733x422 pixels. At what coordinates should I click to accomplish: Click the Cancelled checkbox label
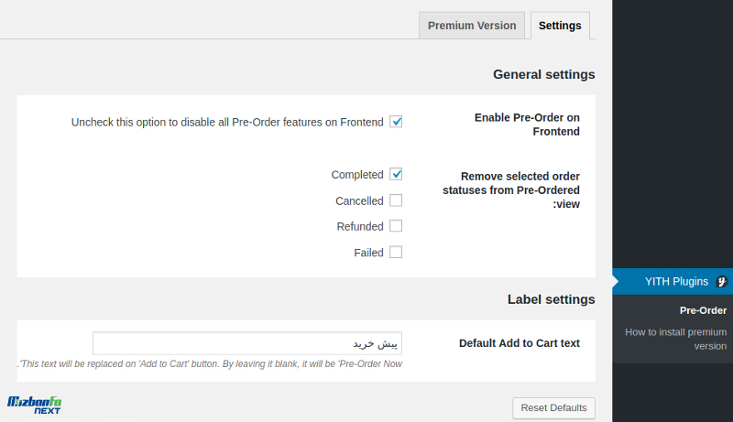359,201
